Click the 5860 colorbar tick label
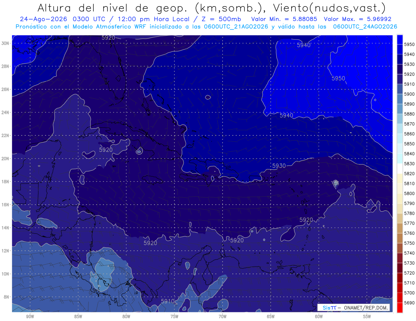 click(x=409, y=134)
